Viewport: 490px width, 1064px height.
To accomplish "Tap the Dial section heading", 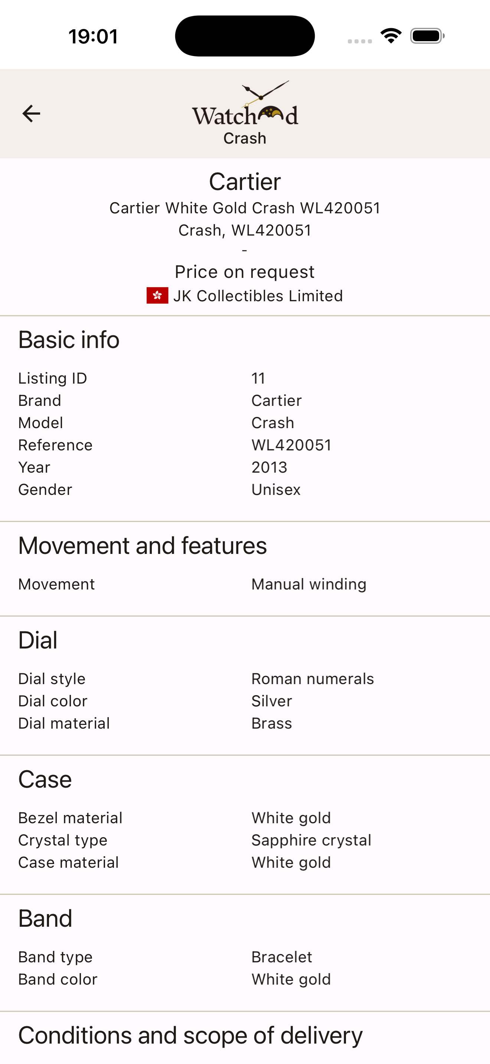I will tap(37, 640).
